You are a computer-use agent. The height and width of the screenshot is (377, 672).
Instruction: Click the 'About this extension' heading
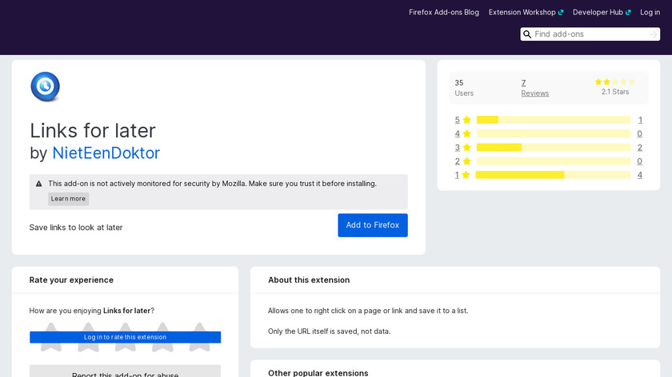309,280
